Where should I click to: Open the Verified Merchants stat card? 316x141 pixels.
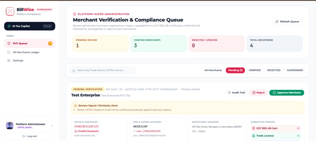159,44
